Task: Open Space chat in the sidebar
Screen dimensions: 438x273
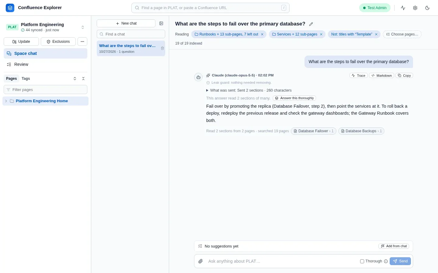Action: pos(45,53)
